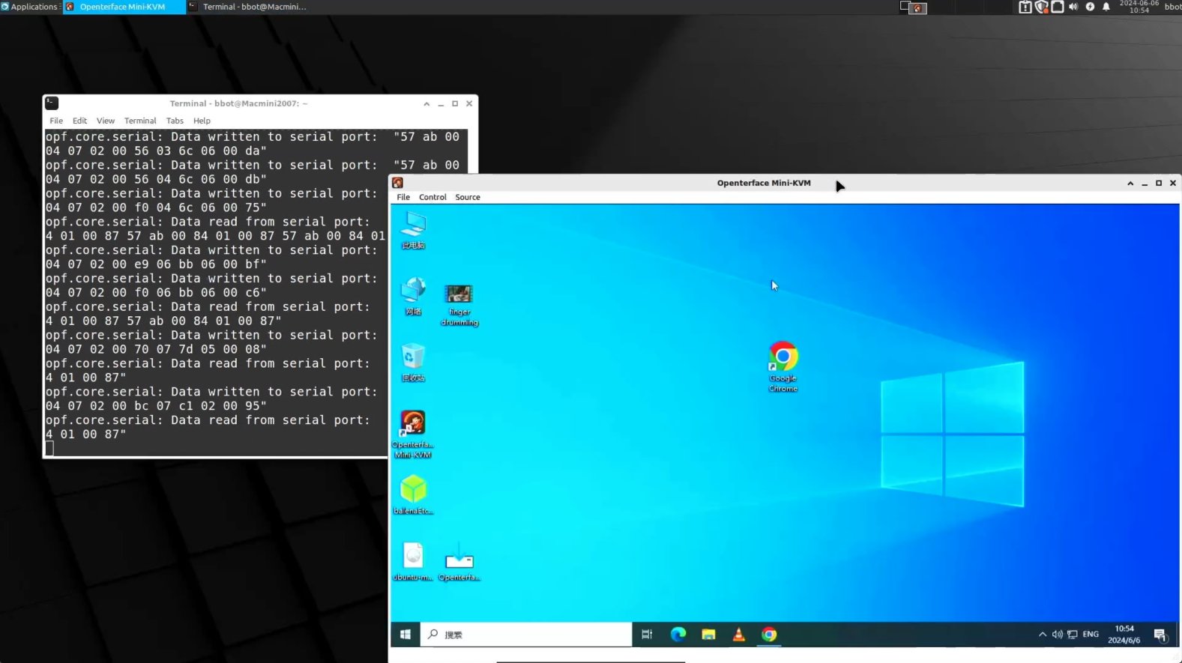Open the Control menu in Openterface Mini-KVM
The width and height of the screenshot is (1182, 663).
tap(432, 197)
